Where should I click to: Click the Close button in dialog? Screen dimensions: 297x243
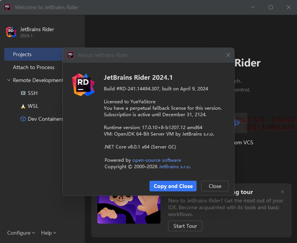point(215,186)
